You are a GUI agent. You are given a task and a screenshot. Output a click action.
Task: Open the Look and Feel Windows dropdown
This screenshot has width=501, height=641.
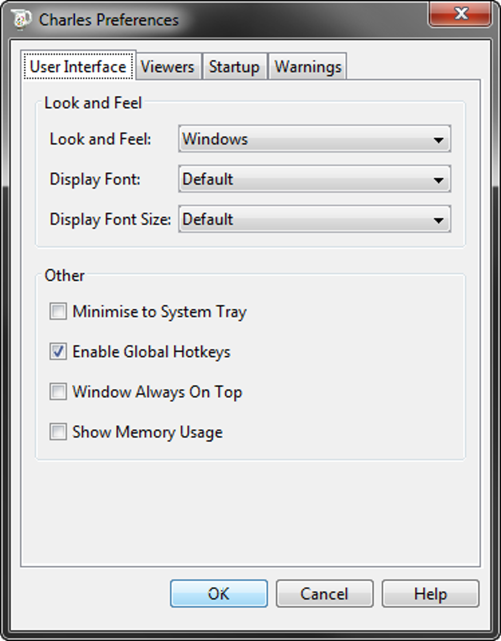coord(314,139)
